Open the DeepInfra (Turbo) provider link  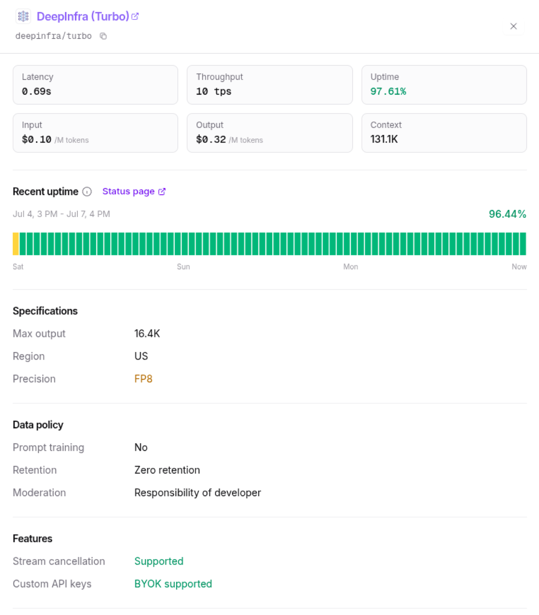point(83,16)
